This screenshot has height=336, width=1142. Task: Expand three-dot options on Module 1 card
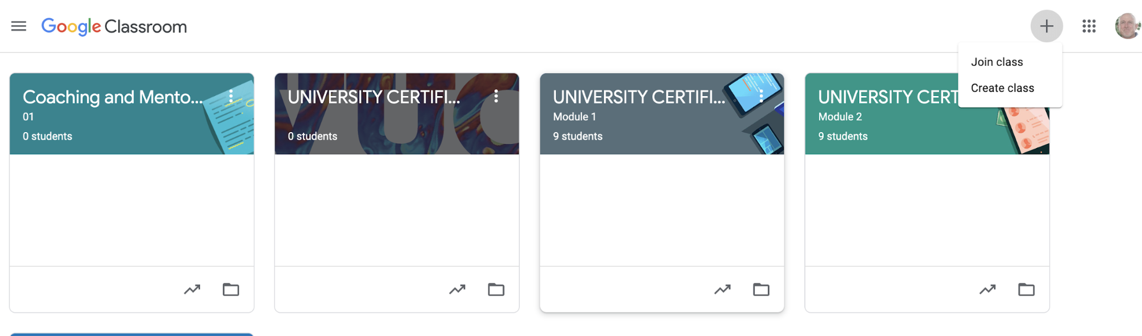[x=761, y=97]
